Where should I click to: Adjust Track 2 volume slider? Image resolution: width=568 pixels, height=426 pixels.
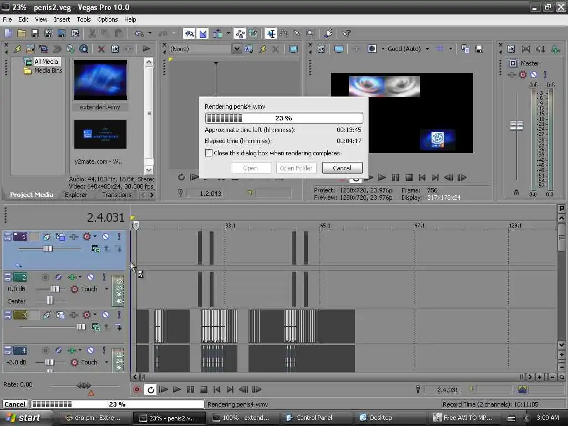coord(54,289)
